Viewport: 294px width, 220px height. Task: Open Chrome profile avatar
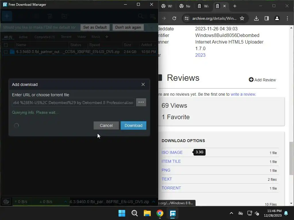point(277,18)
